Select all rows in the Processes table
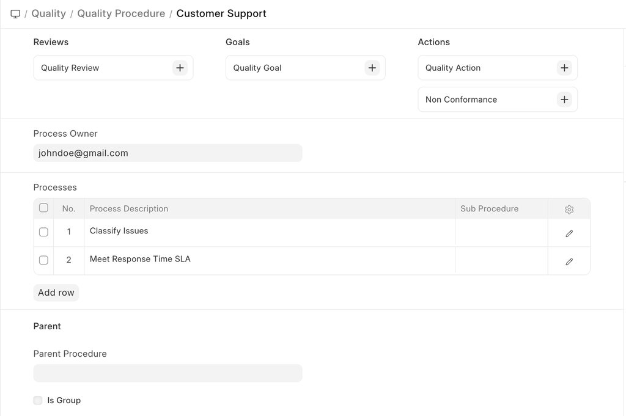This screenshot has width=626, height=416. tap(43, 208)
